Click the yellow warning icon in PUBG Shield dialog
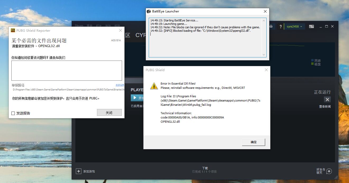Viewport: 349px width, 183px height. [154, 86]
